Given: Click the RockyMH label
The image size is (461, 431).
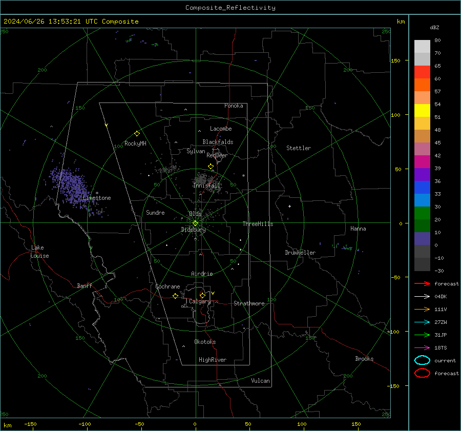Looking at the screenshot, I should tap(135, 143).
